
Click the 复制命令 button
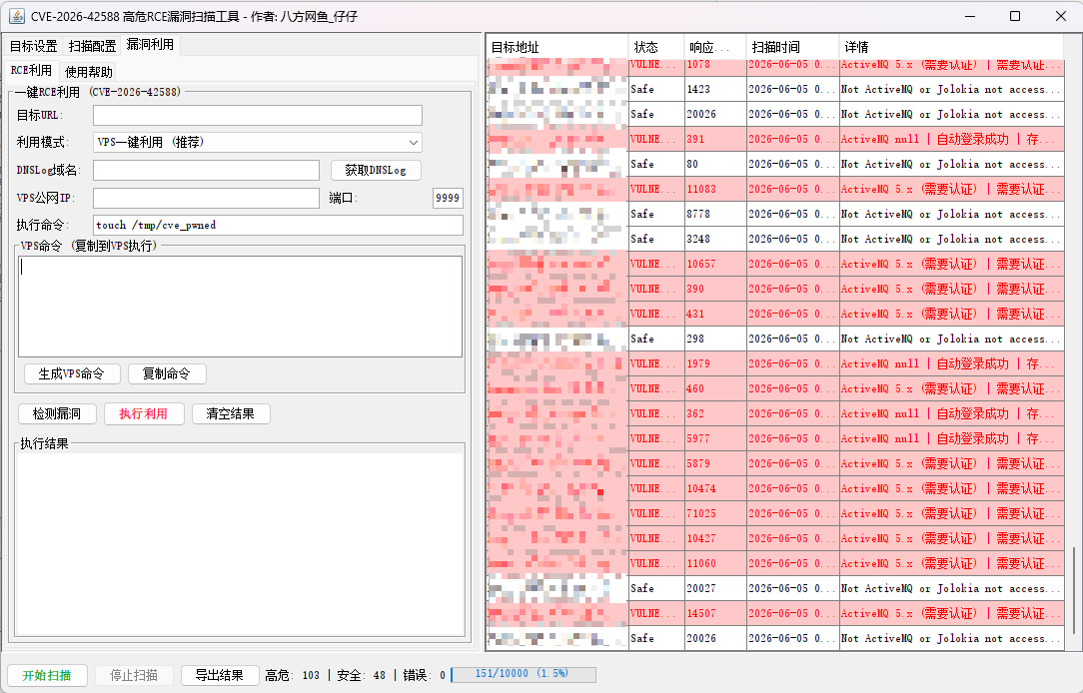point(167,374)
